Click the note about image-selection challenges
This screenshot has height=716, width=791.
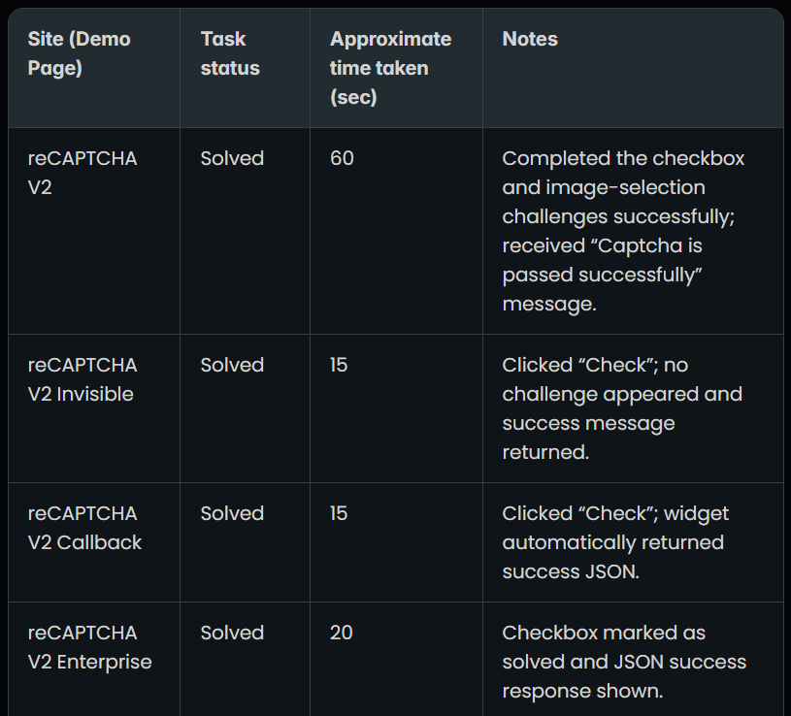(623, 231)
